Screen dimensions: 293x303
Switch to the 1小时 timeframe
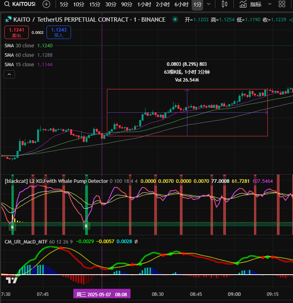[144, 4]
